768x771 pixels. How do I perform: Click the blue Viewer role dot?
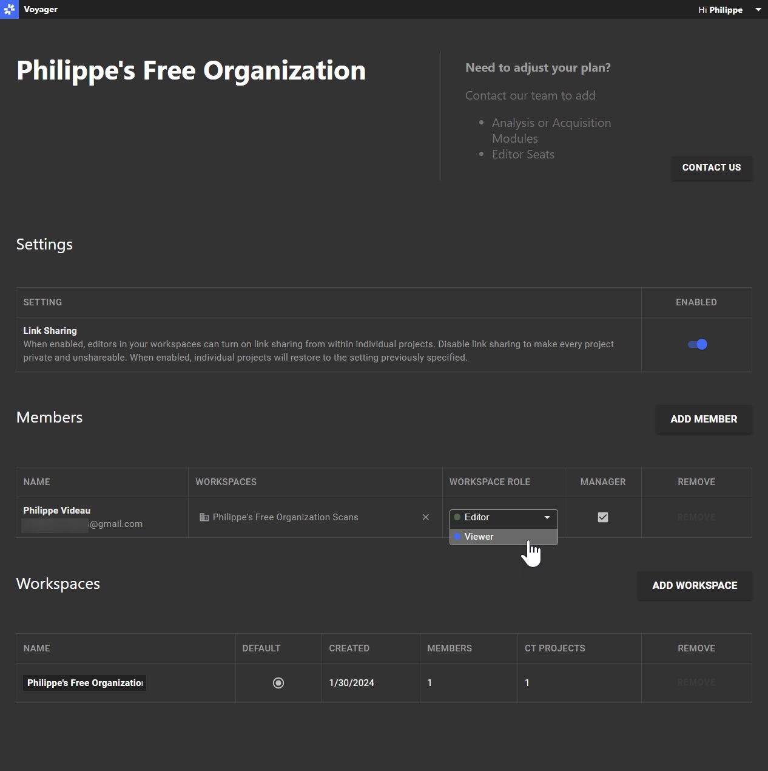coord(457,537)
